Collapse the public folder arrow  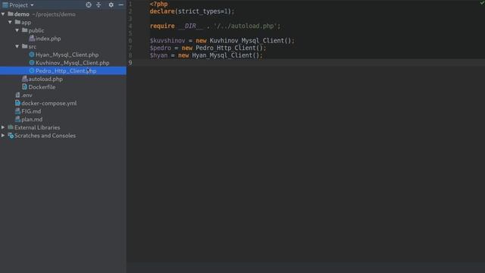(x=17, y=30)
